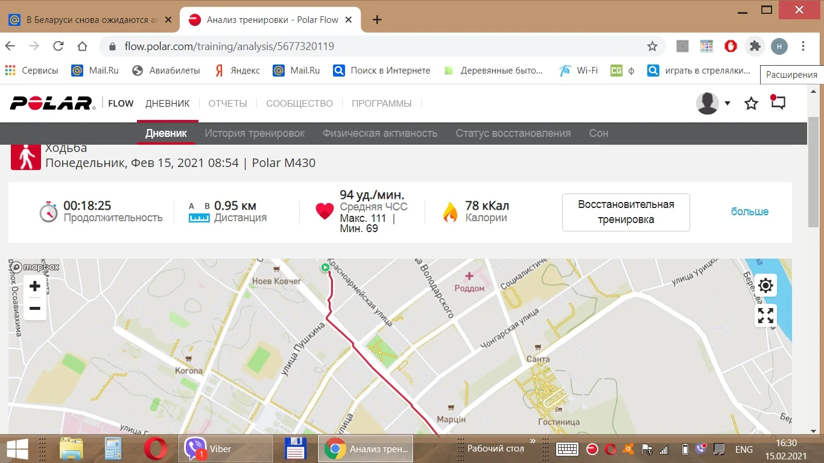824x463 pixels.
Task: Click the red walking sport icon
Action: coord(26,157)
